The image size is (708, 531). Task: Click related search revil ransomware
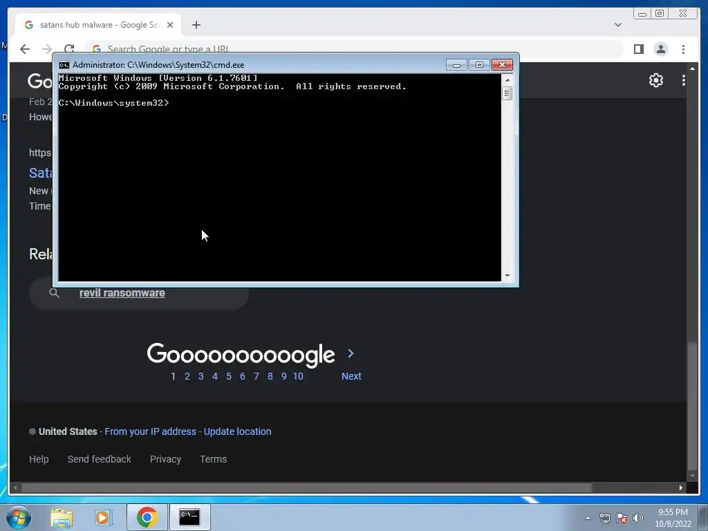pyautogui.click(x=122, y=293)
